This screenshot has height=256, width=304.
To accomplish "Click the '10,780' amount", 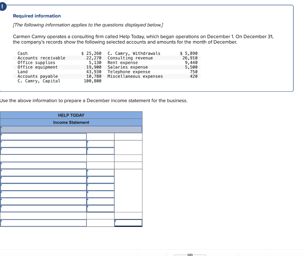I will (x=94, y=76).
